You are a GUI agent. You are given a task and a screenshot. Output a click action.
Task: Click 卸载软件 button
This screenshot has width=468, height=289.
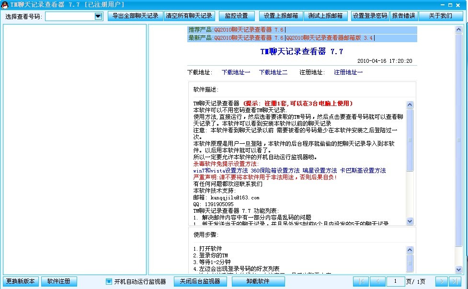(258, 281)
